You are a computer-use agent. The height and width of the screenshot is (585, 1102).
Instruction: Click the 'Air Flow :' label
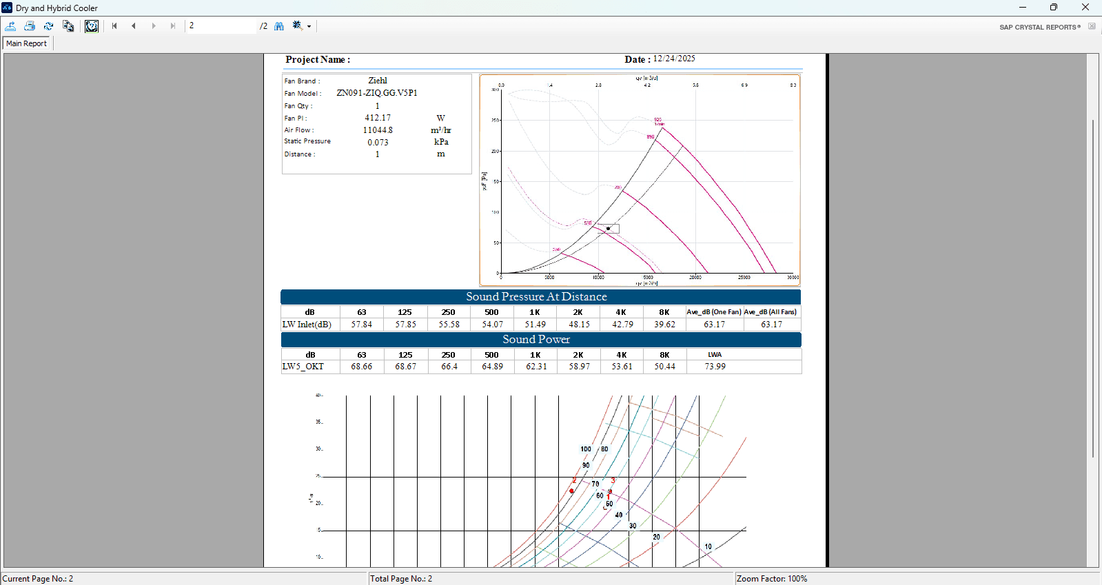point(299,130)
